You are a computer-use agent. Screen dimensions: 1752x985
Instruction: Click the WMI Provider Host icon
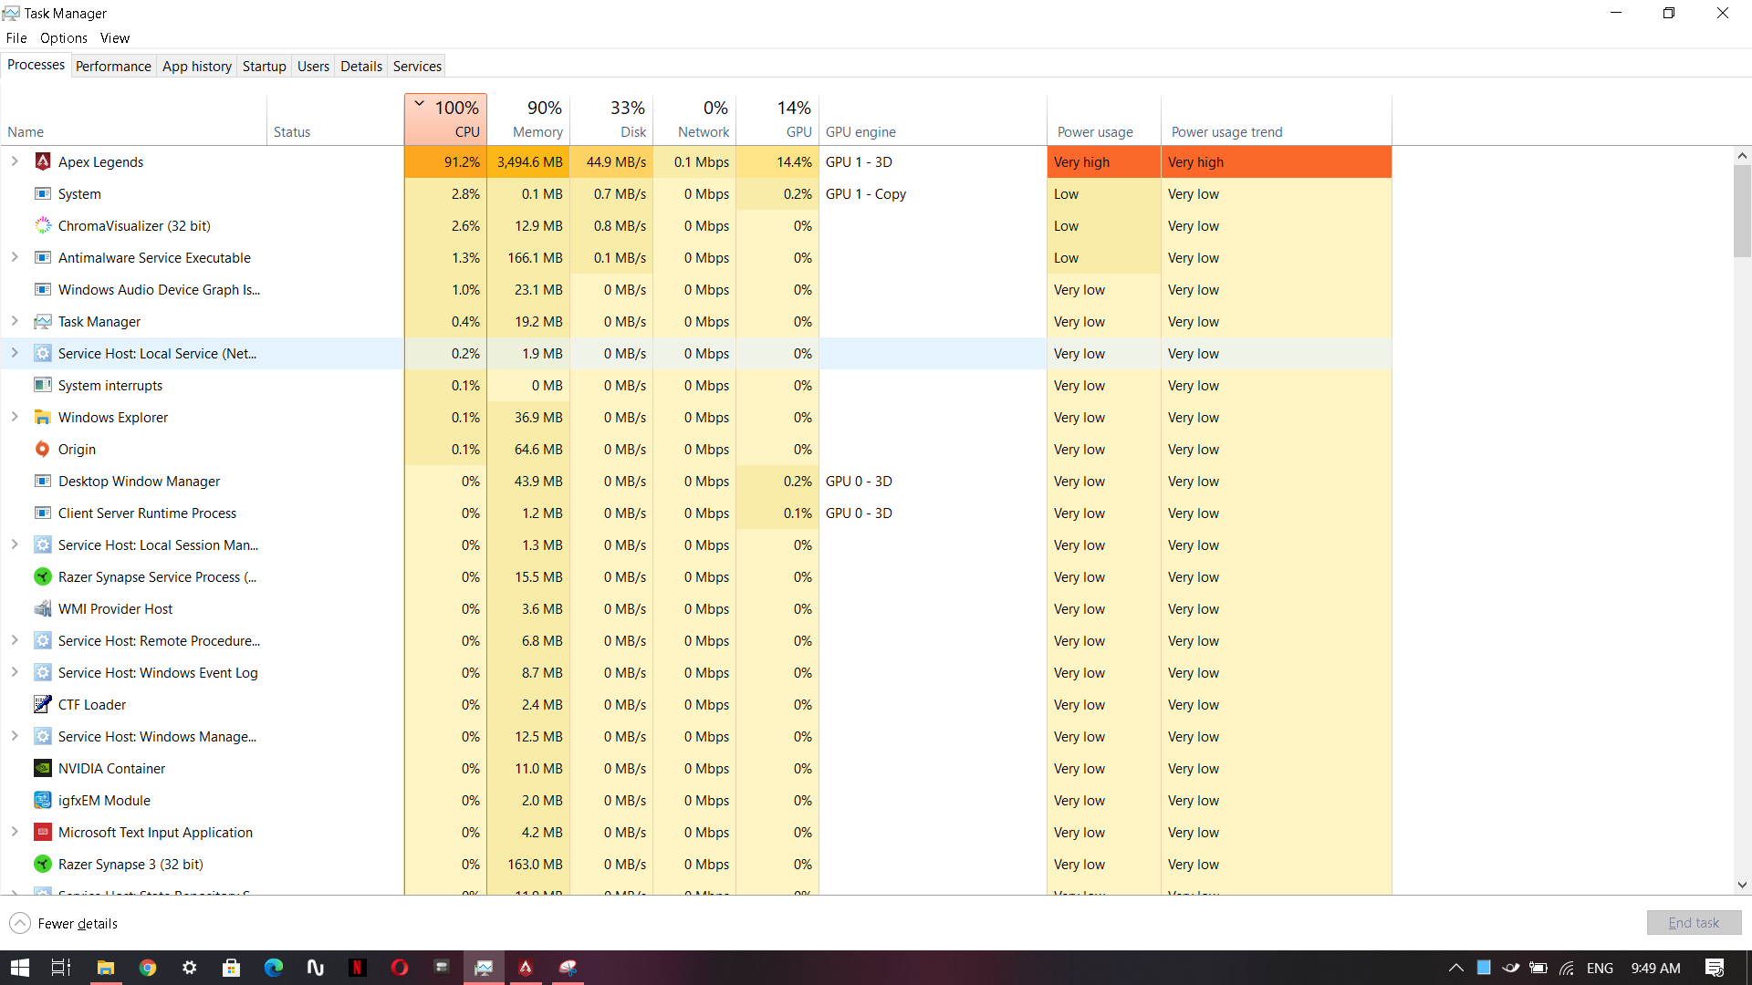coord(42,608)
